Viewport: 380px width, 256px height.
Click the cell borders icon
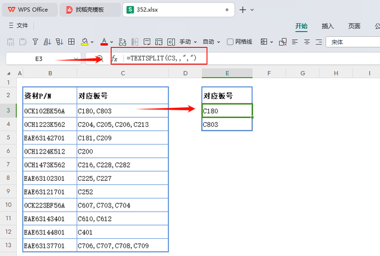(x=264, y=42)
